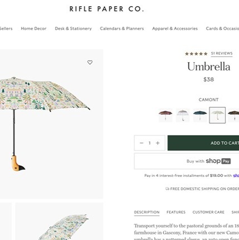The image size is (239, 240).
Task: Switch to the Features tab
Action: point(176,212)
